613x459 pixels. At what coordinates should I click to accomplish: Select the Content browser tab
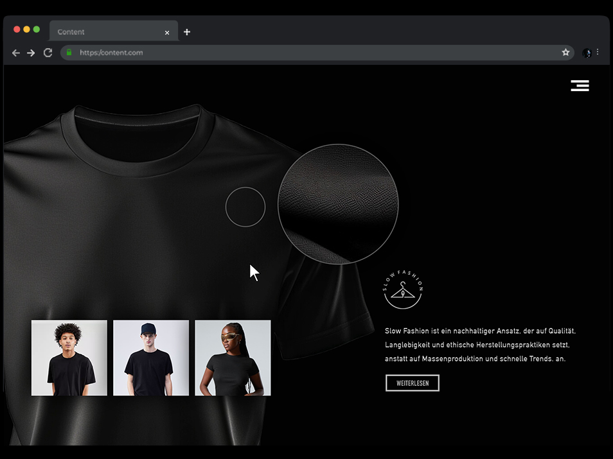pyautogui.click(x=113, y=31)
